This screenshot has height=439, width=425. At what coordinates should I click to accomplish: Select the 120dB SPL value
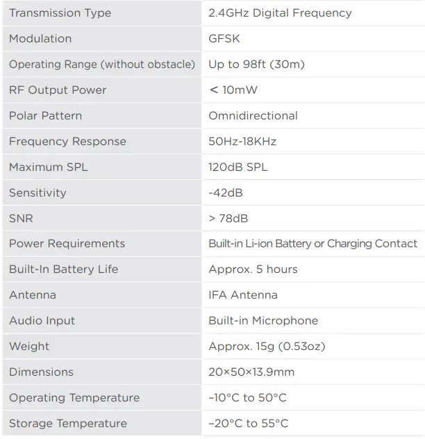tap(237, 167)
